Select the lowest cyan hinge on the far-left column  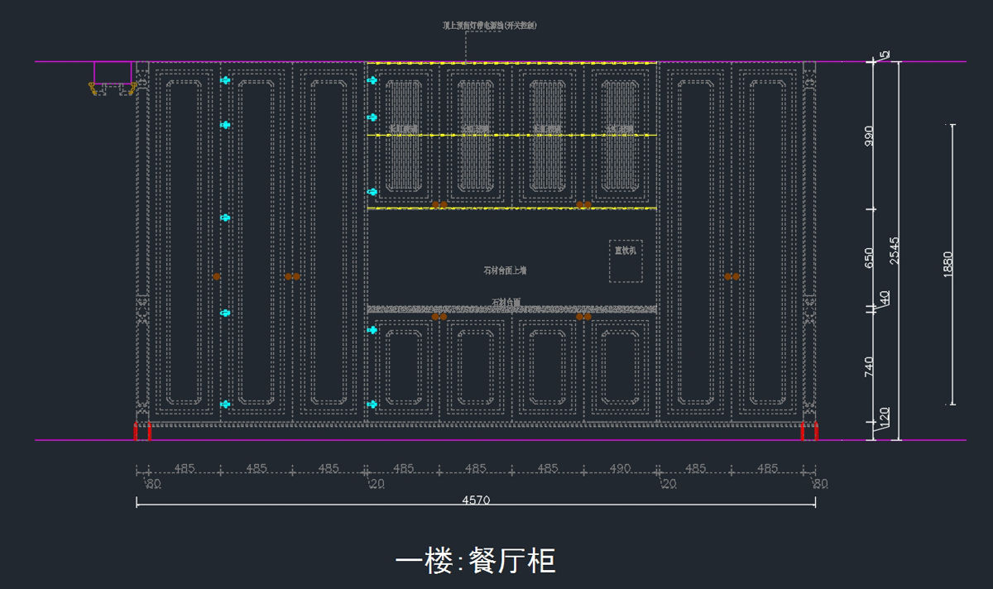[225, 404]
